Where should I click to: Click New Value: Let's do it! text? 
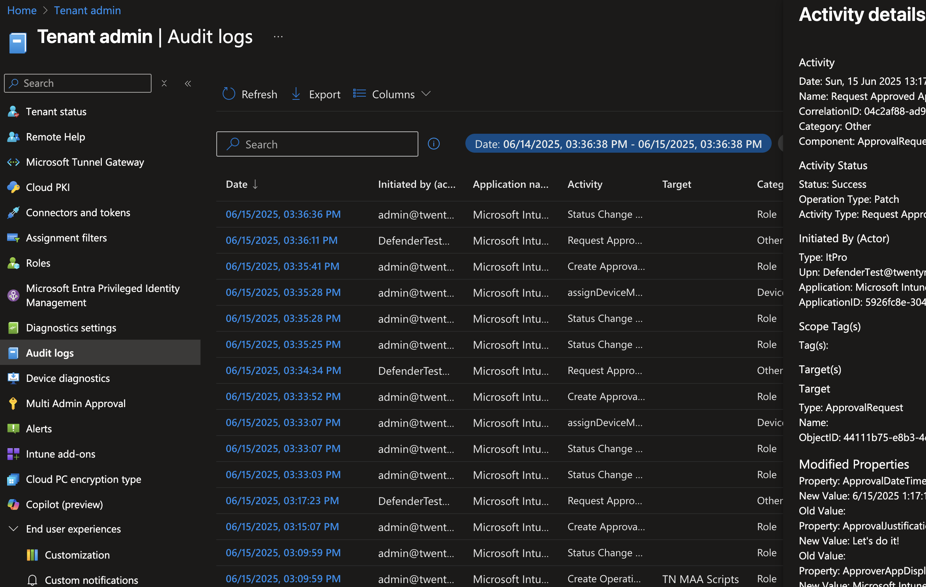click(x=849, y=541)
